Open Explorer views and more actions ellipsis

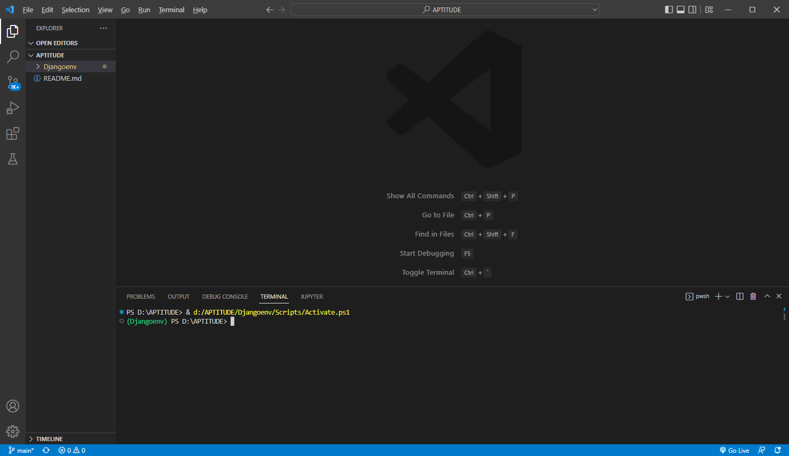click(x=104, y=28)
